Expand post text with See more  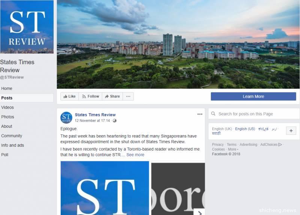point(135,155)
